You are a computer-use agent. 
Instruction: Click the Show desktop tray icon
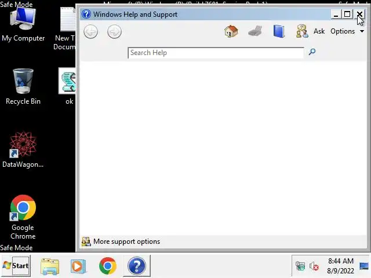point(364,266)
